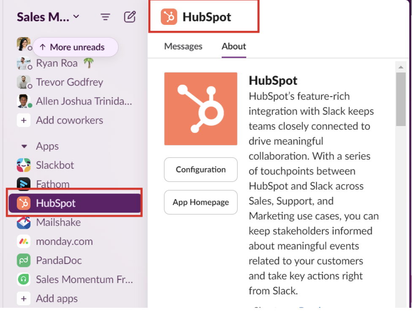Select monday.com app in sidebar
The width and height of the screenshot is (412, 312).
click(x=64, y=242)
